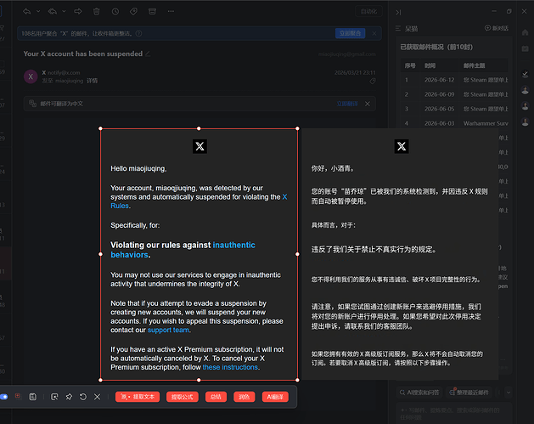Click tag icon below the email date
Image resolution: width=534 pixels, height=424 pixels.
(373, 81)
